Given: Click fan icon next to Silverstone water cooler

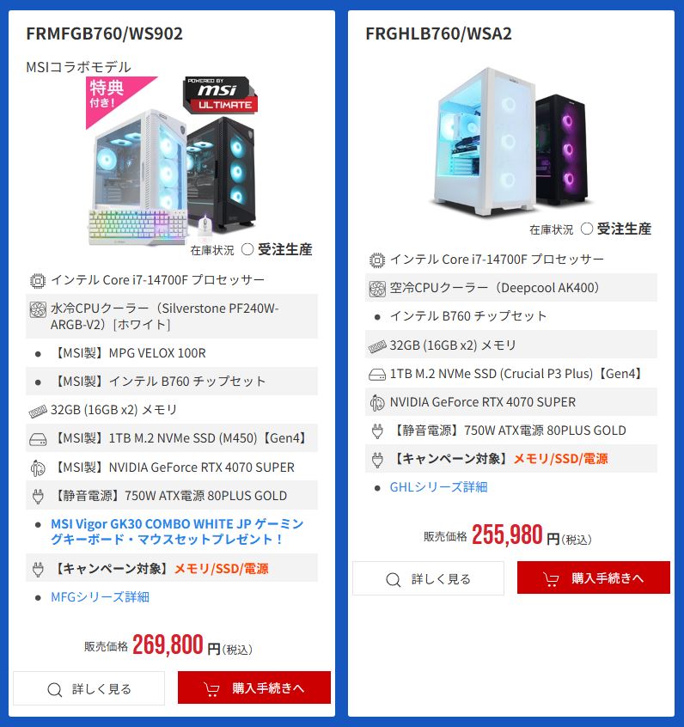Looking at the screenshot, I should point(38,309).
